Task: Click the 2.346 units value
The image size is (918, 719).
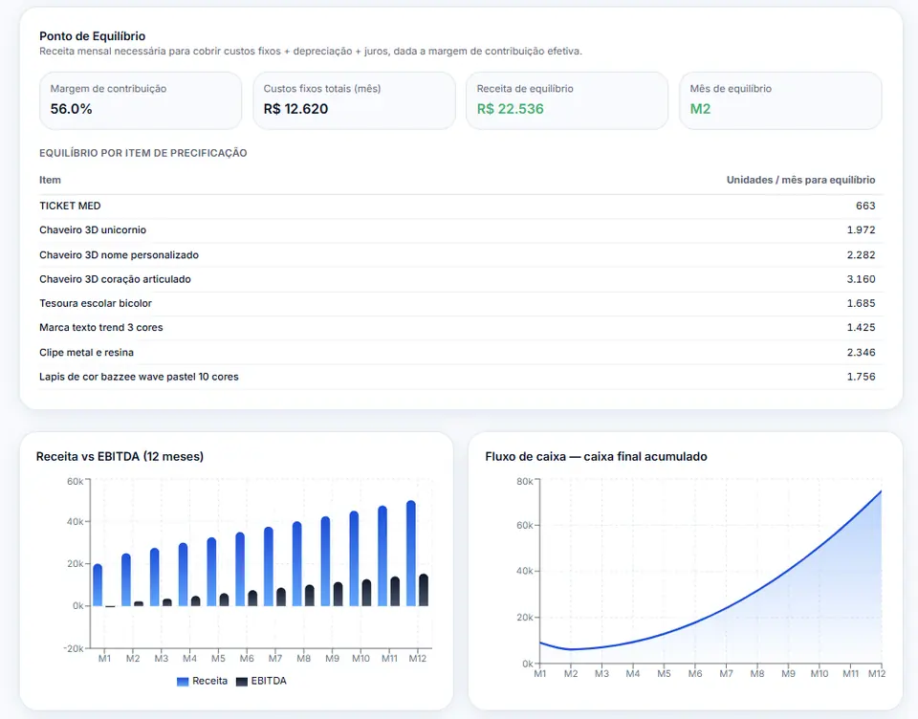Action: point(862,353)
